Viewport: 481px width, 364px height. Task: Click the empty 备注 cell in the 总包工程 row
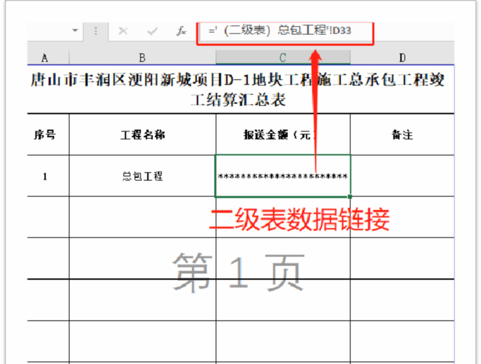[402, 176]
